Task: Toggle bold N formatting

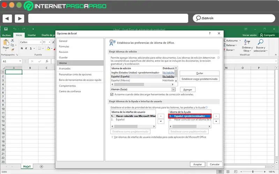Action: pos(22,48)
